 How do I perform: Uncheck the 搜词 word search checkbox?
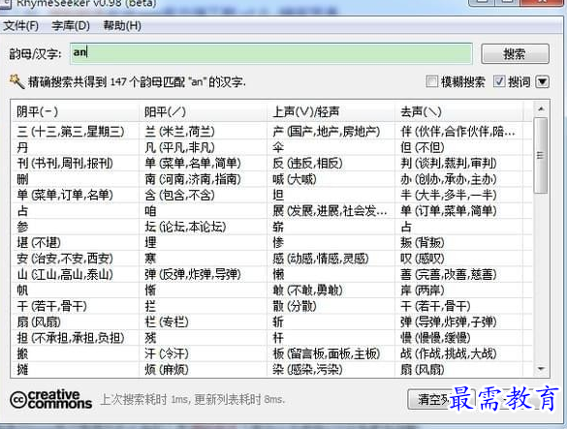pos(499,81)
